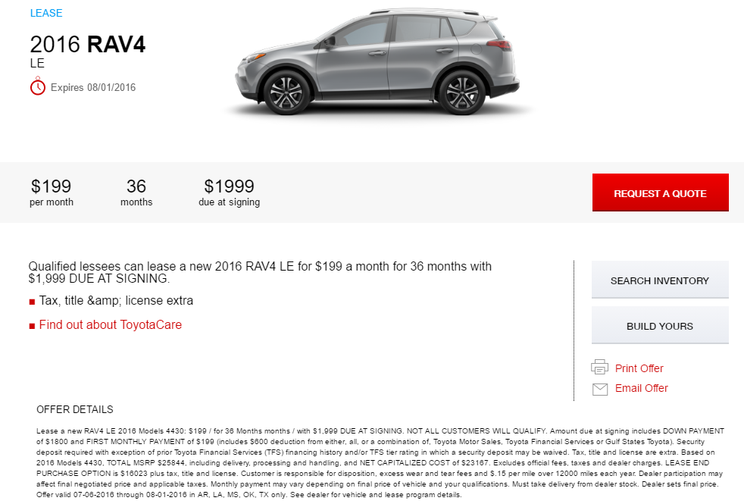The height and width of the screenshot is (504, 744).
Task: Click the 2016 RAV4 heading
Action: pyautogui.click(x=87, y=45)
